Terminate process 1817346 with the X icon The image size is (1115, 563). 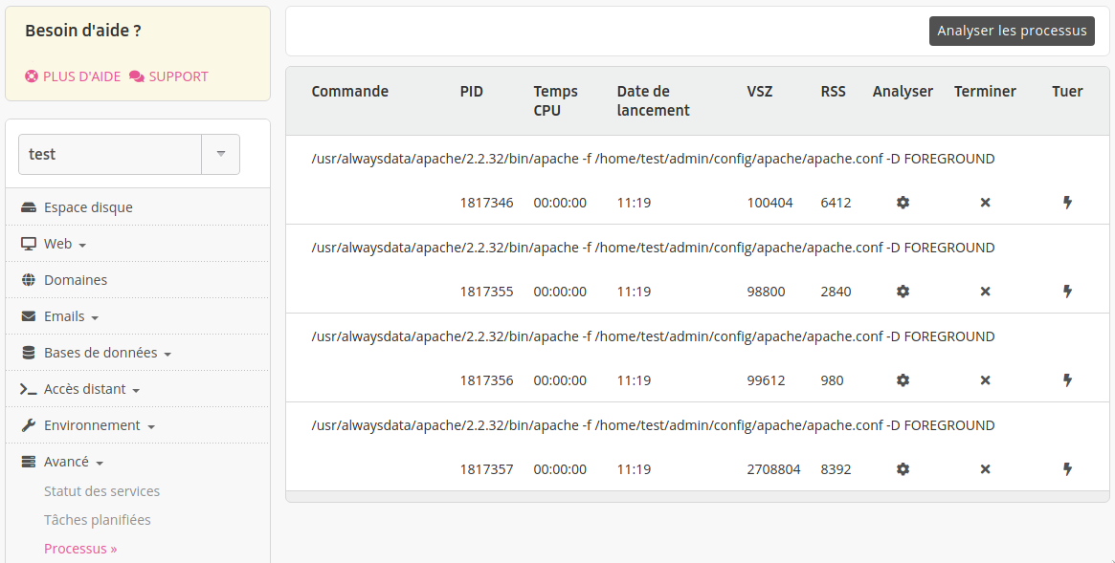(985, 203)
